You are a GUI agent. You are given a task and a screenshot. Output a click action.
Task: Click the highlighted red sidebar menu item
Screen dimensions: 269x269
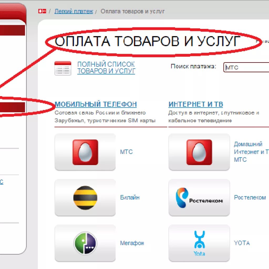coord(13,107)
